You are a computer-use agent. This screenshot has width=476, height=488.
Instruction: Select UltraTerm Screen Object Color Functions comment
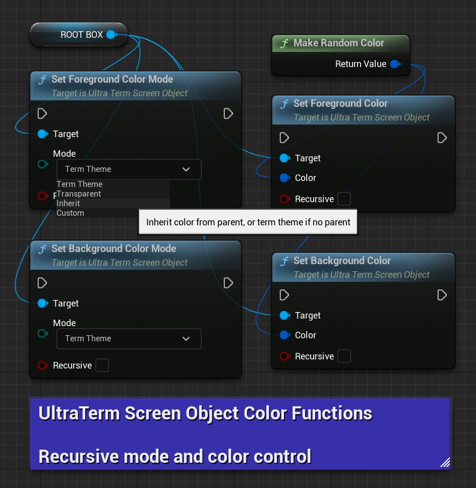click(205, 413)
